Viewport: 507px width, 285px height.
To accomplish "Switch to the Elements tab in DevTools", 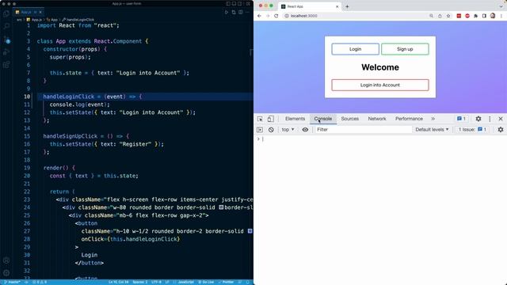I will tap(295, 119).
